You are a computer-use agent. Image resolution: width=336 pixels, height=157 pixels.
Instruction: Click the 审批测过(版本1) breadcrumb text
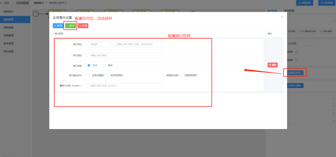coord(58,3)
